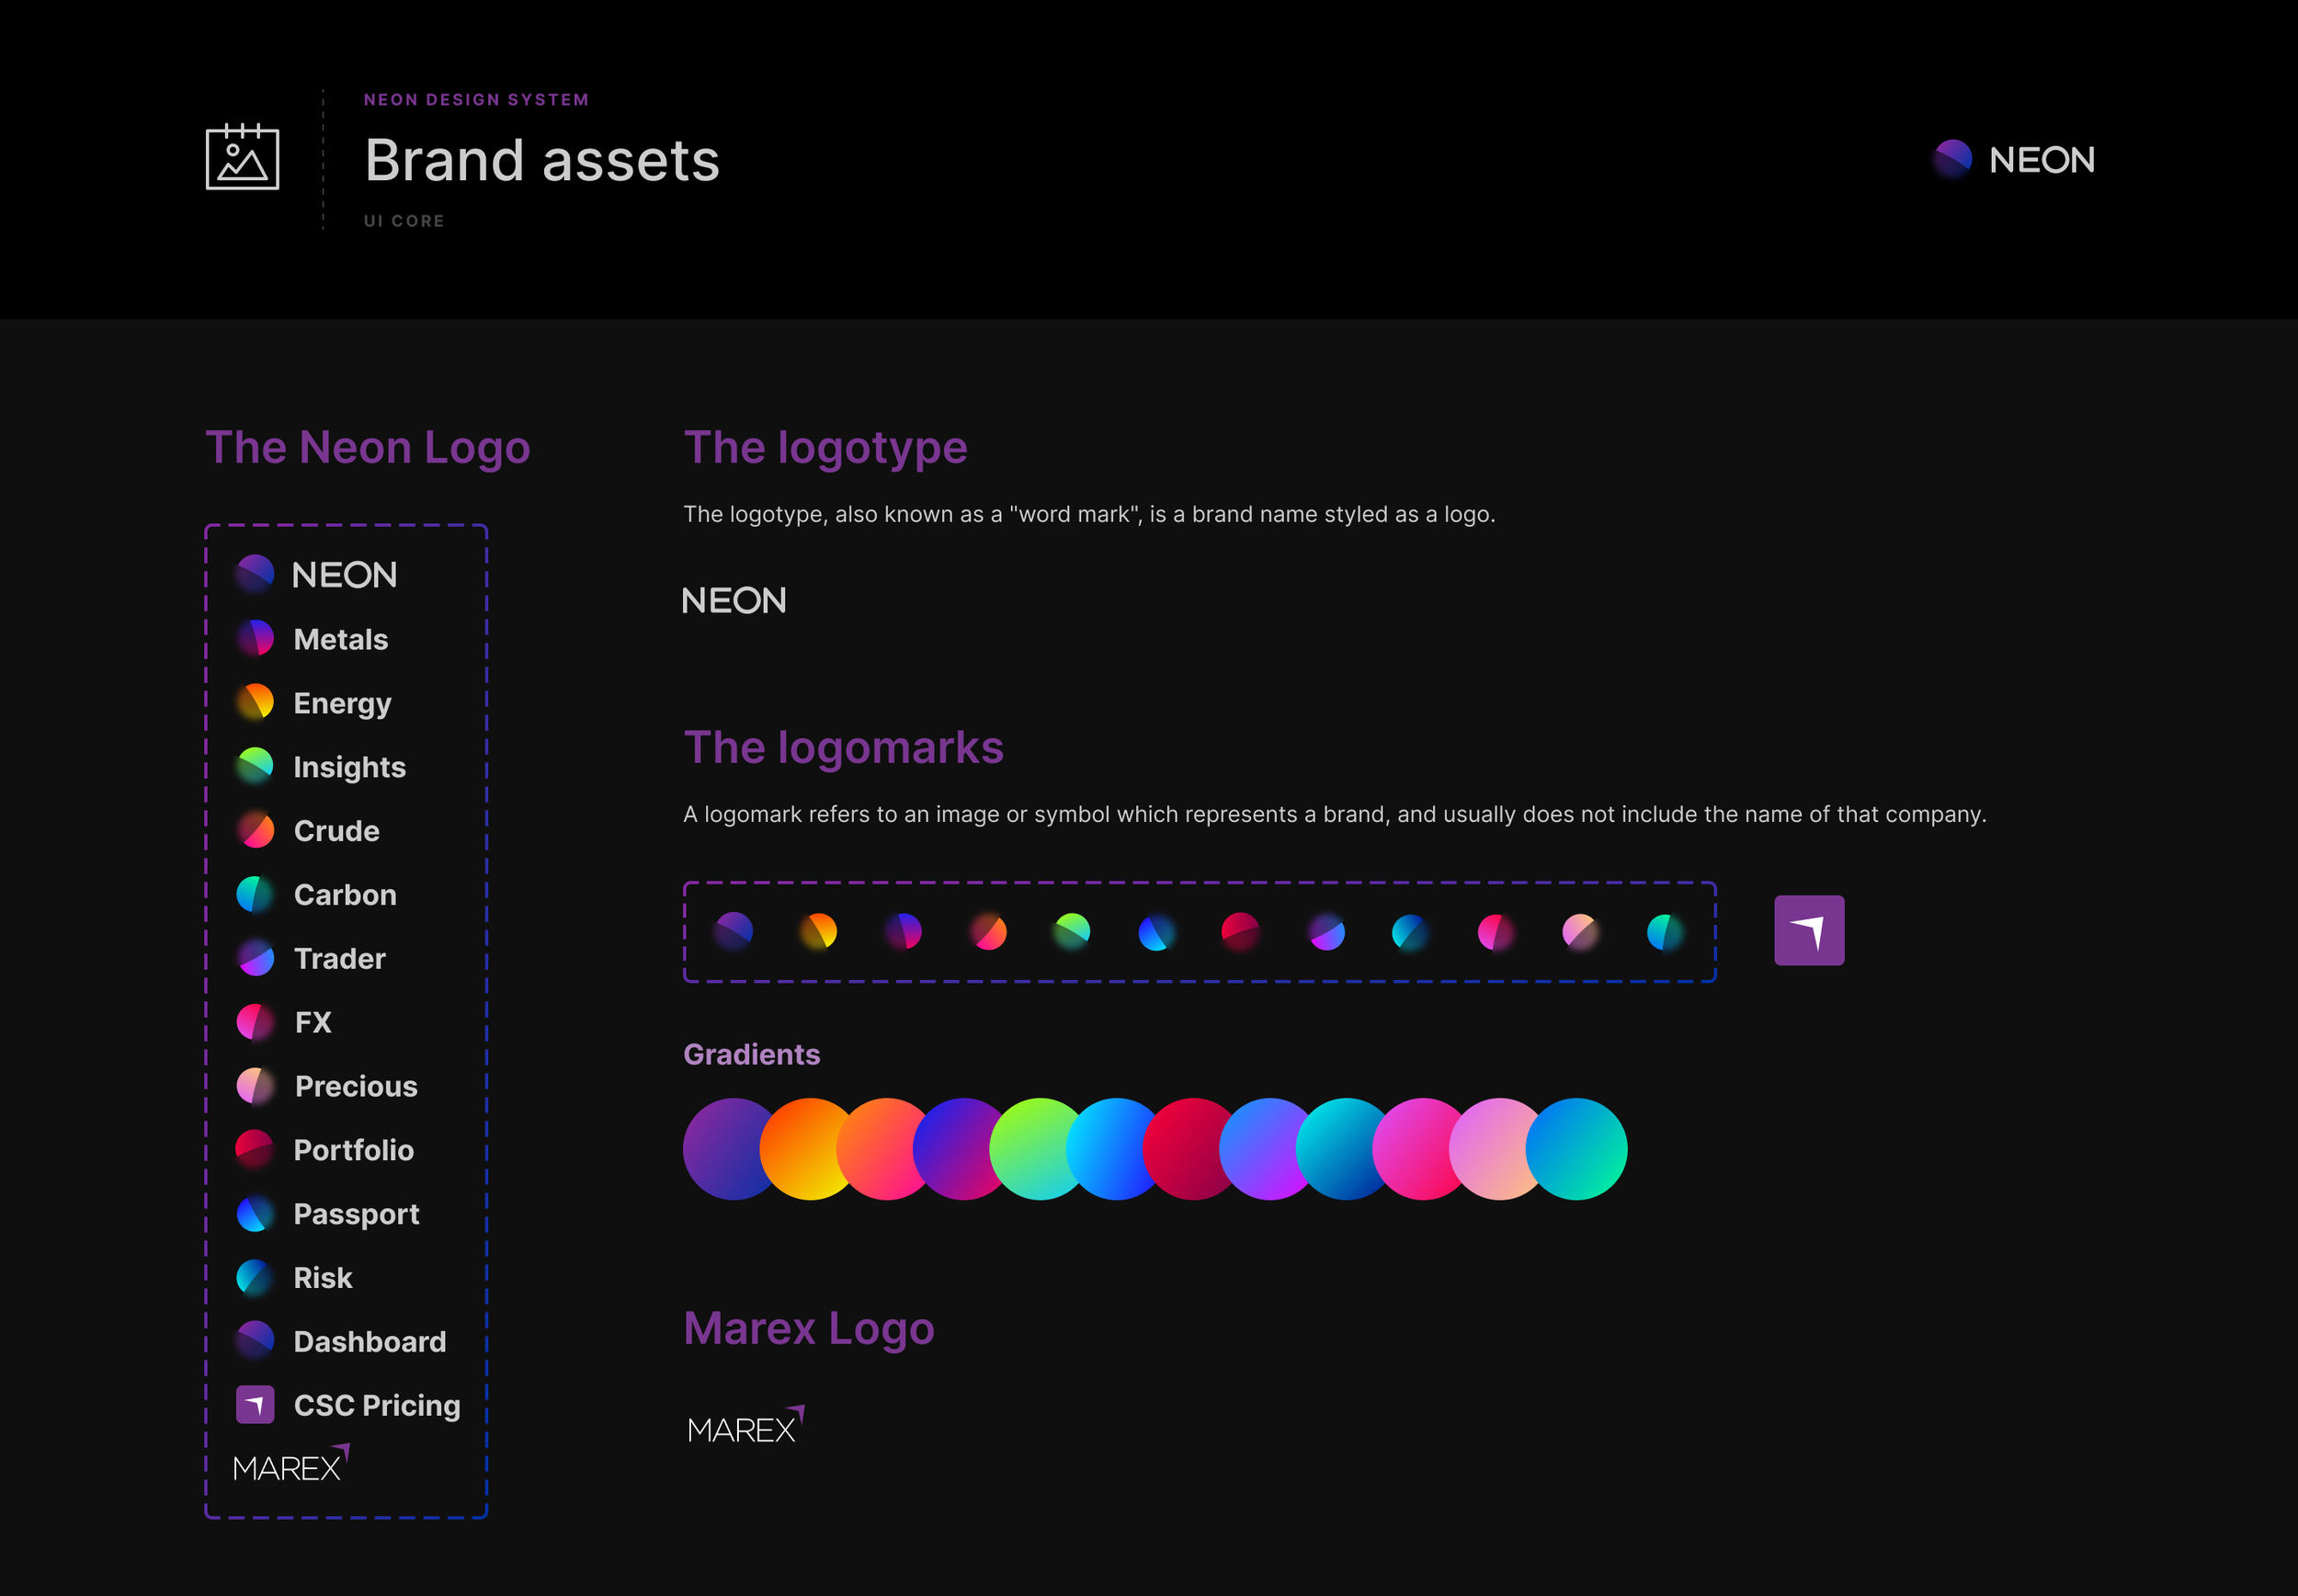Click the teal-navy Risk logomark in logomarks row
The height and width of the screenshot is (1596, 2298).
1410,931
